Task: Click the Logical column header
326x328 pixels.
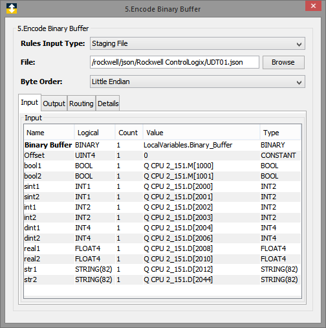Action: [x=94, y=133]
